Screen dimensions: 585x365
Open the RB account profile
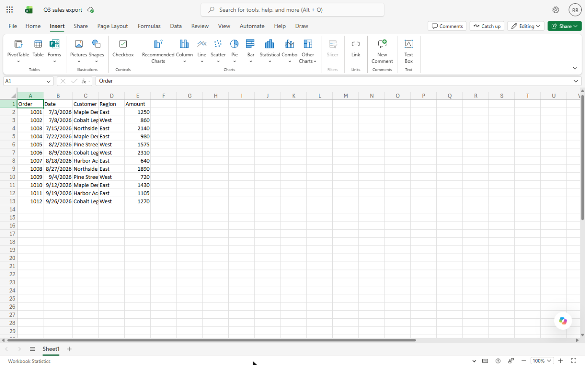click(575, 10)
